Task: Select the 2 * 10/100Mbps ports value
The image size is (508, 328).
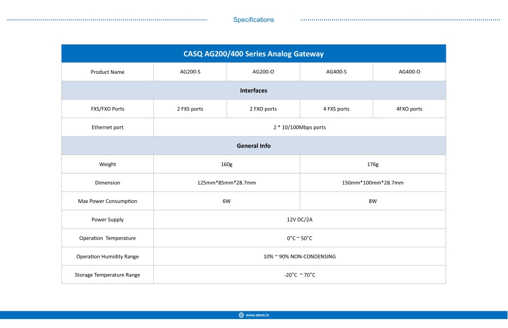Action: (x=300, y=127)
